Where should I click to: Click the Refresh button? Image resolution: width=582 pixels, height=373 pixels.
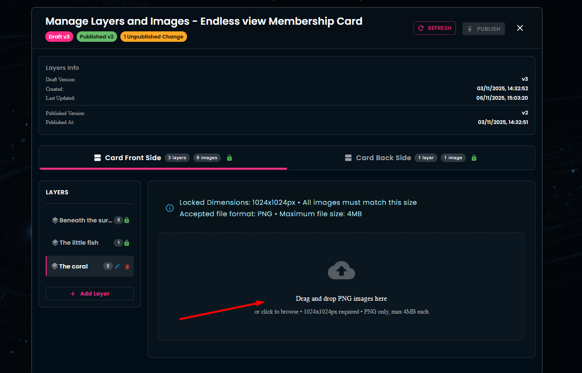click(x=434, y=28)
